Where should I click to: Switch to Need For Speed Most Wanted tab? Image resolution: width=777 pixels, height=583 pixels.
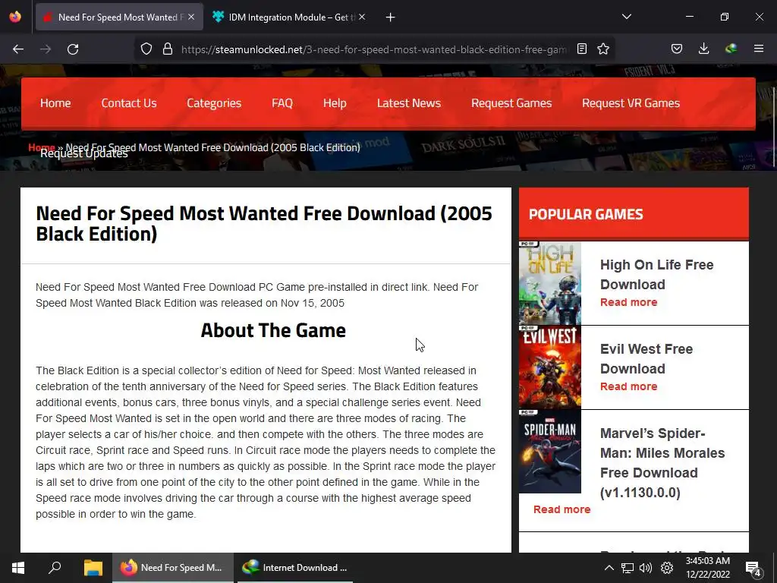click(119, 17)
